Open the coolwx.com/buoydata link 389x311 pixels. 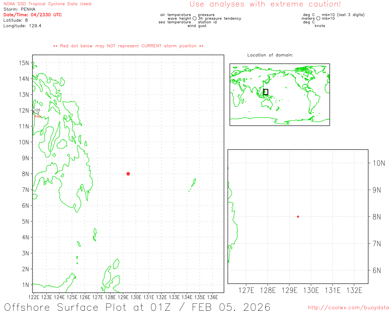coord(348,308)
